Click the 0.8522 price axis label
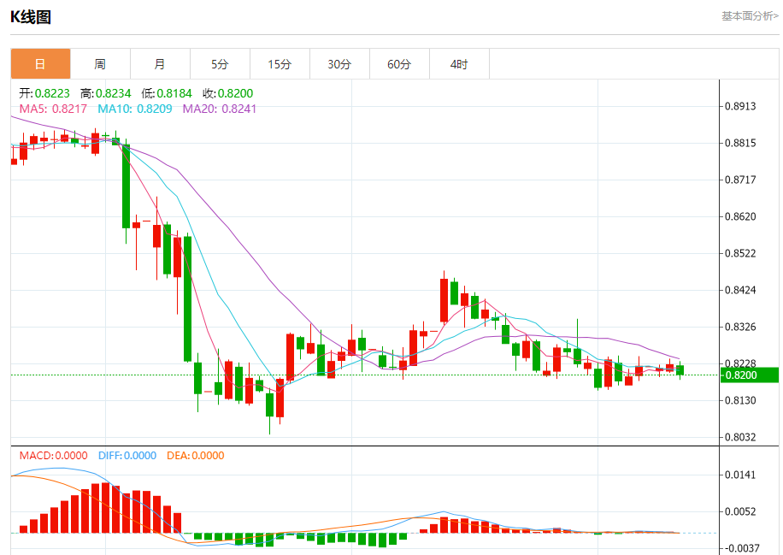 point(740,253)
